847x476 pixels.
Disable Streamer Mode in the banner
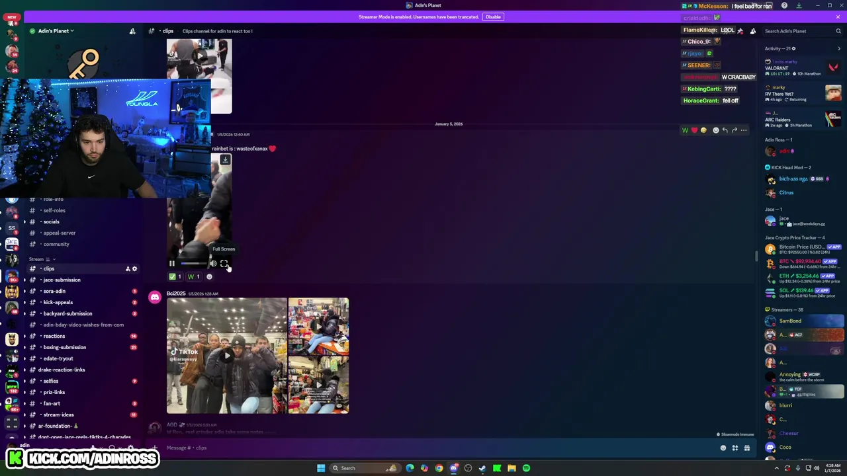pos(493,17)
